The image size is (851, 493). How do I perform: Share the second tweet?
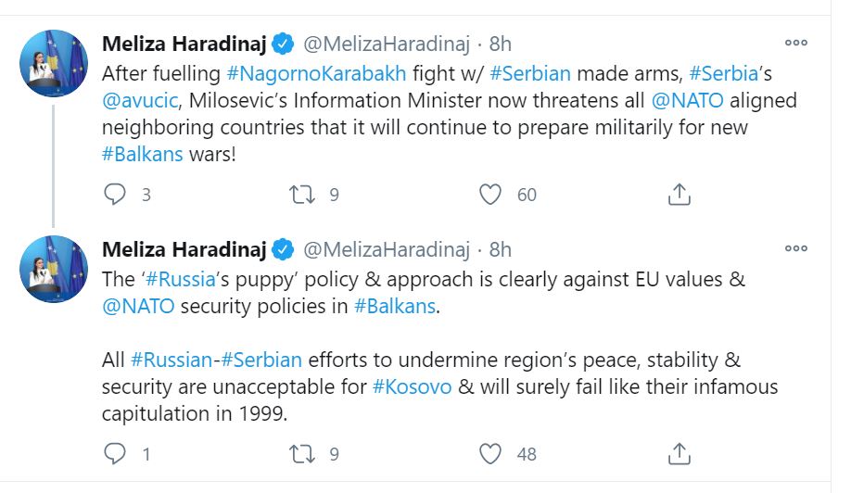pyautogui.click(x=679, y=453)
